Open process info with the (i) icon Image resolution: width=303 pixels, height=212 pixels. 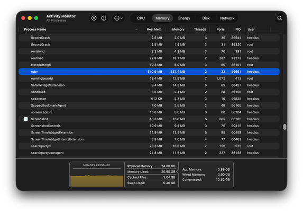pyautogui.click(x=104, y=18)
